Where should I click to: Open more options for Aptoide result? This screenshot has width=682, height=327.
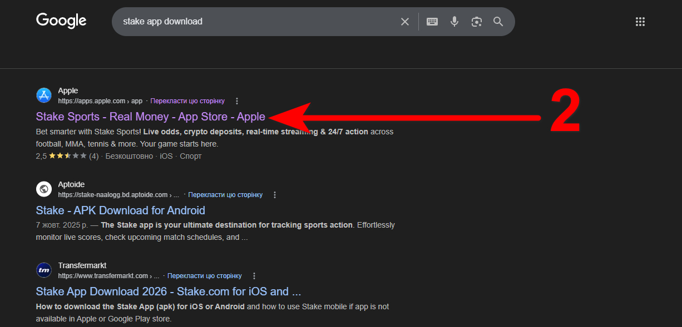275,195
